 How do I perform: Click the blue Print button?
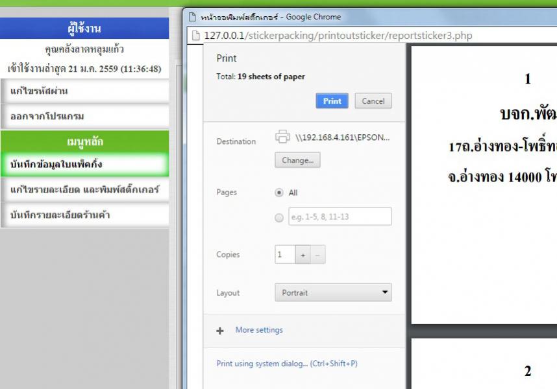coord(332,101)
